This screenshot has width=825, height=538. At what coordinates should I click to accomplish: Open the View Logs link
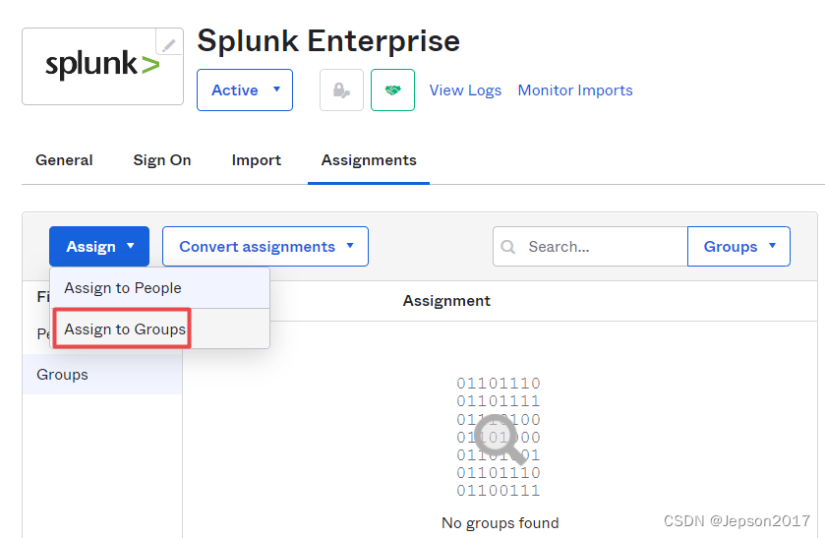[x=465, y=90]
